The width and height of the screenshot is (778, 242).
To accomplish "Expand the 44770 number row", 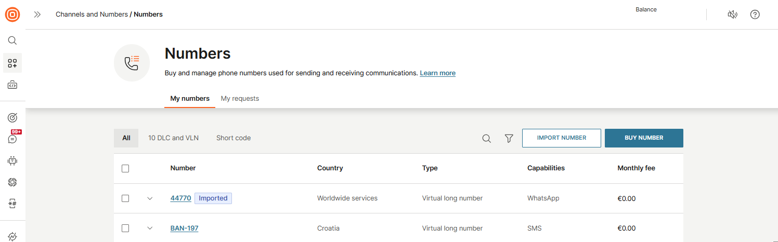I will tap(150, 198).
